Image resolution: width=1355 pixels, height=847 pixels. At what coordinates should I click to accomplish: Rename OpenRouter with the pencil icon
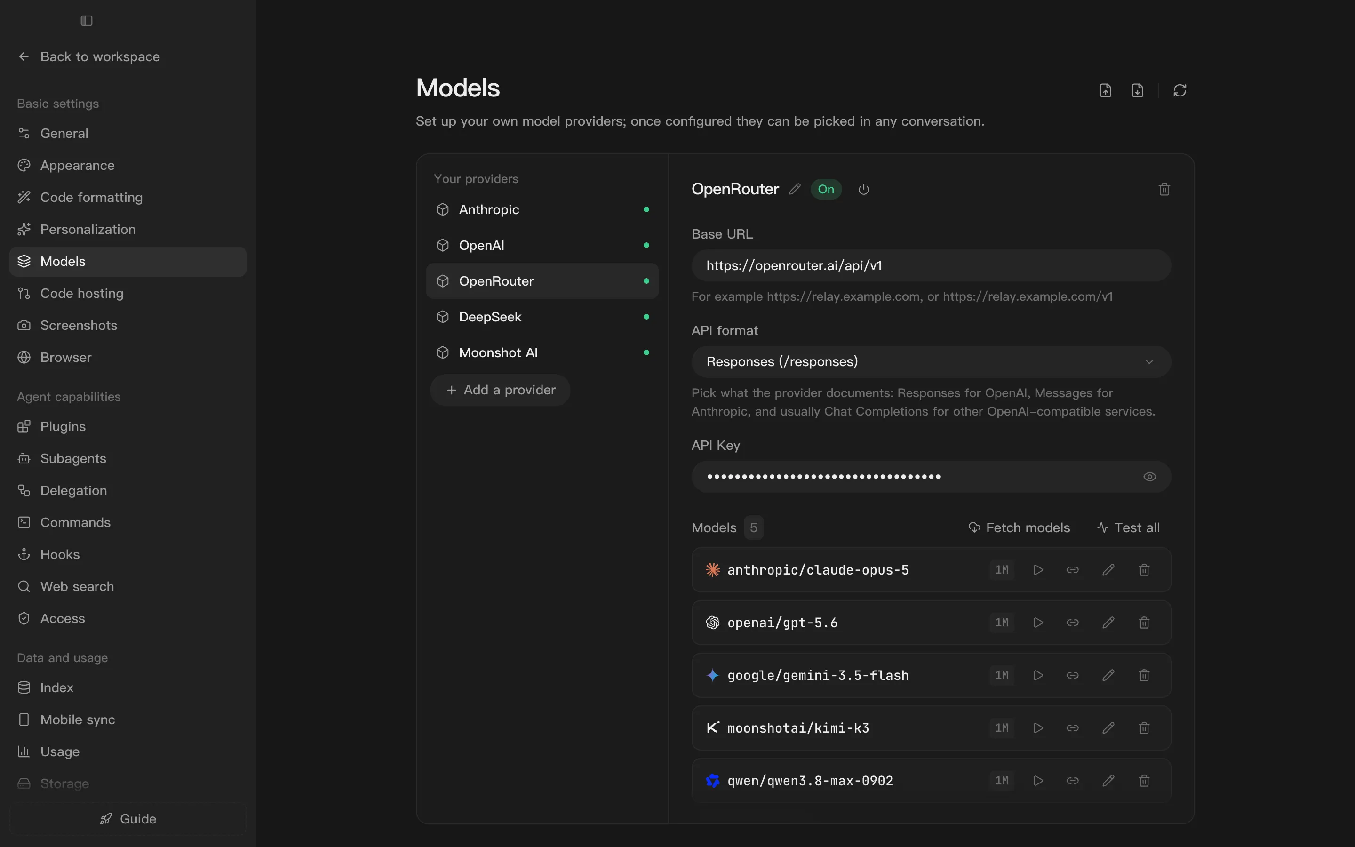(x=795, y=189)
